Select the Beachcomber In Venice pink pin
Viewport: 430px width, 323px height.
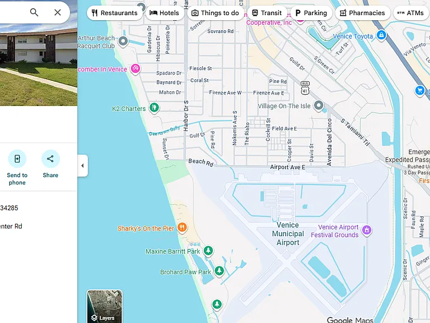(x=135, y=68)
